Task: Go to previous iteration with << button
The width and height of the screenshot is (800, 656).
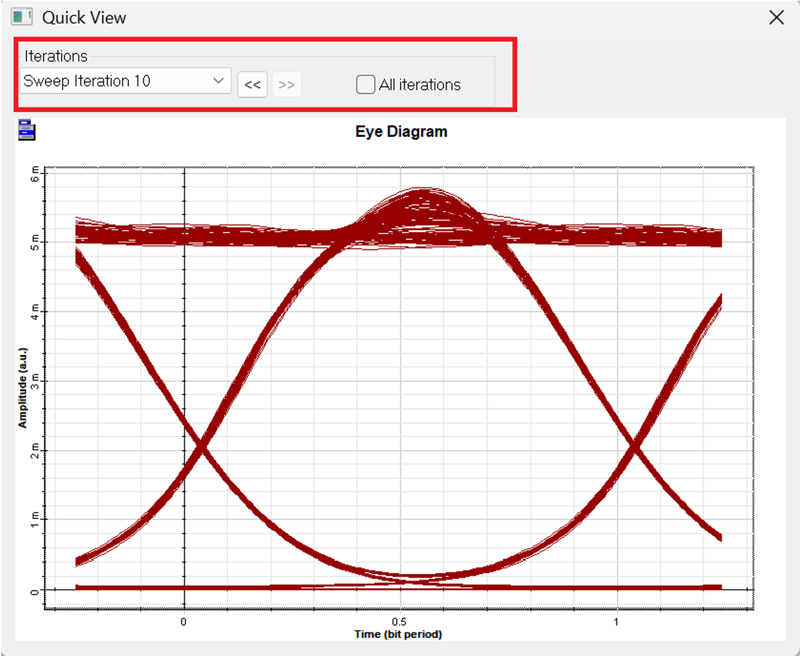Action: pos(252,84)
